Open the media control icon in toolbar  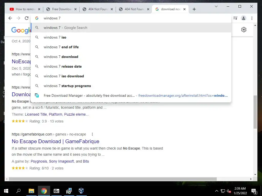pos(235,18)
